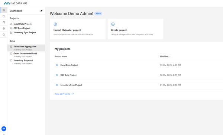The image size is (223, 135).
Task: Click the plus icon for Create project
Action: pyautogui.click(x=113, y=24)
